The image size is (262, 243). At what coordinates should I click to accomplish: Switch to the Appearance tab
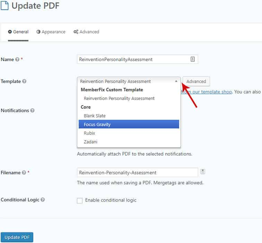(51, 32)
